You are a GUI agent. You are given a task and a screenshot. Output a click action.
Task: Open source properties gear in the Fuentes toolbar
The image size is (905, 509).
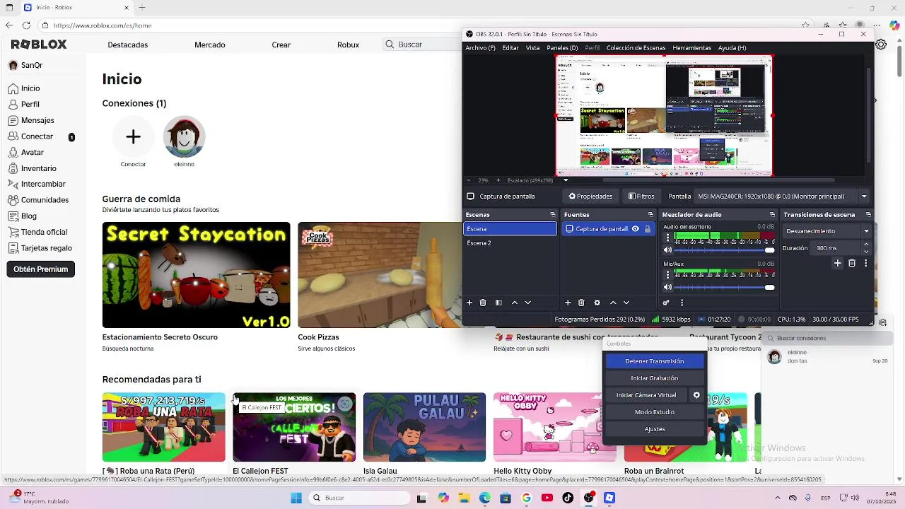597,303
